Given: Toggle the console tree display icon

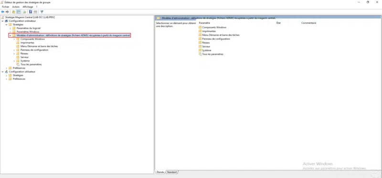Looking at the screenshot, I should 18,11.
